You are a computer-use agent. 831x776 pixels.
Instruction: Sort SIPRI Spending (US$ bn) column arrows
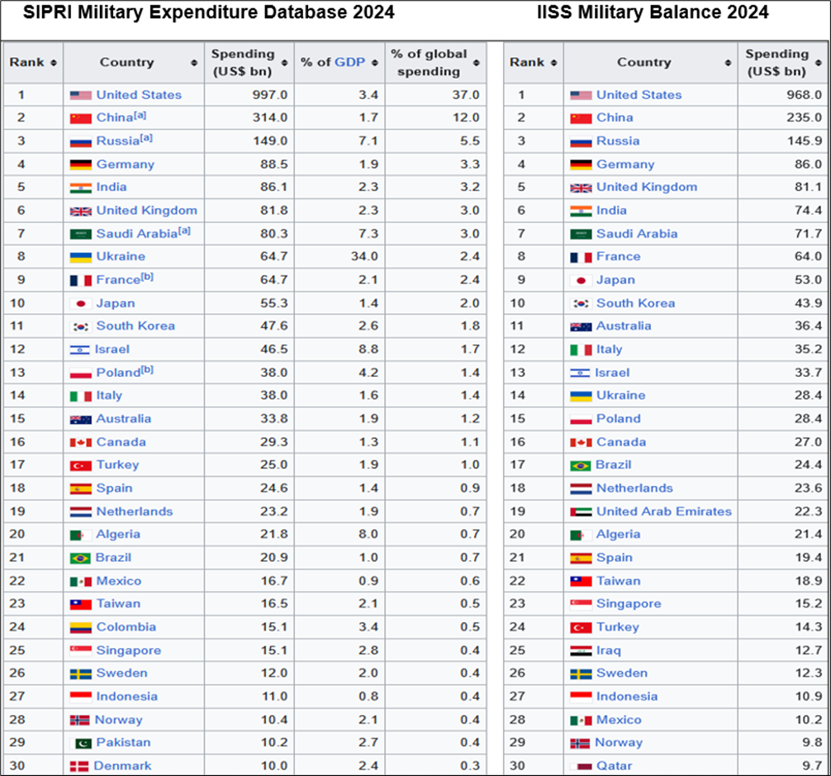(285, 63)
